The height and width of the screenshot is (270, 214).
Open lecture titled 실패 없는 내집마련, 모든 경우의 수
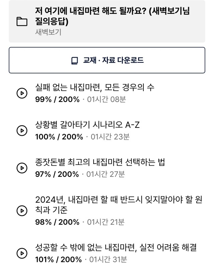[x=95, y=88]
